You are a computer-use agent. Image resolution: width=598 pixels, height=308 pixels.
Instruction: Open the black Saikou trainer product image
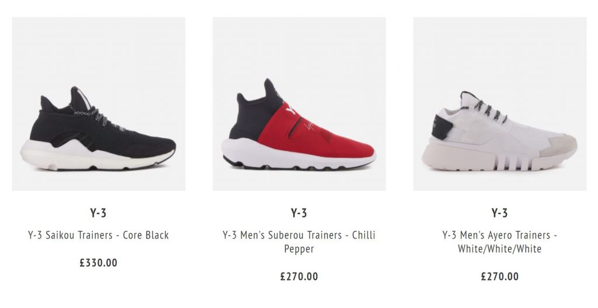[x=98, y=104]
